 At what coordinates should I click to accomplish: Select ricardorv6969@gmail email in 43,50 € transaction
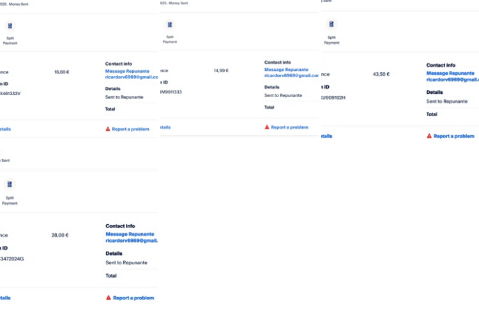click(452, 79)
